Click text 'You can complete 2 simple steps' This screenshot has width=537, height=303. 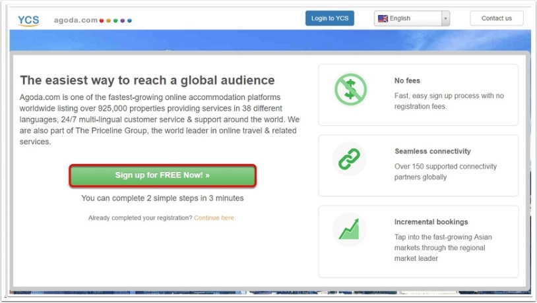(x=162, y=198)
